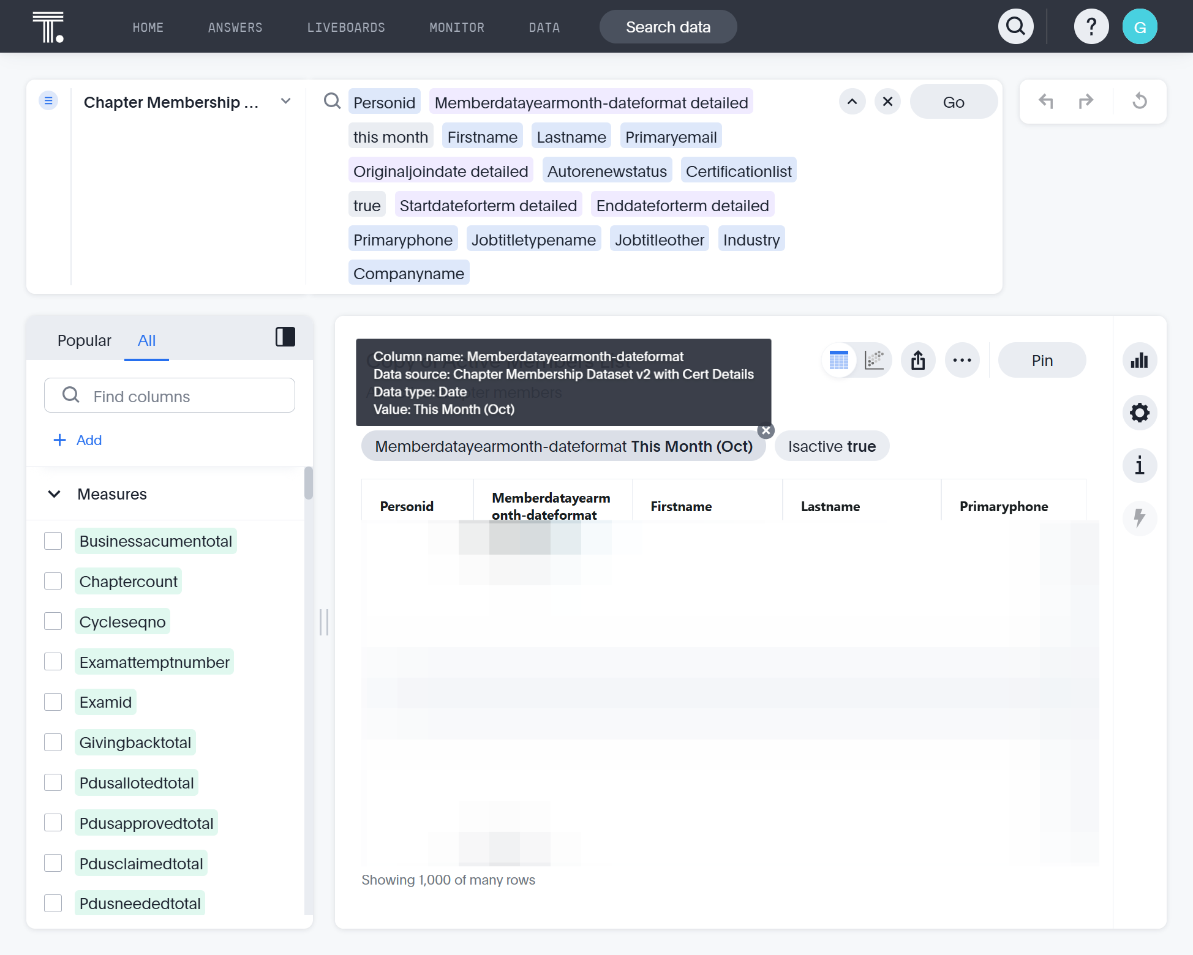The height and width of the screenshot is (955, 1193).
Task: Click the Isactive true filter chip
Action: [x=832, y=446]
